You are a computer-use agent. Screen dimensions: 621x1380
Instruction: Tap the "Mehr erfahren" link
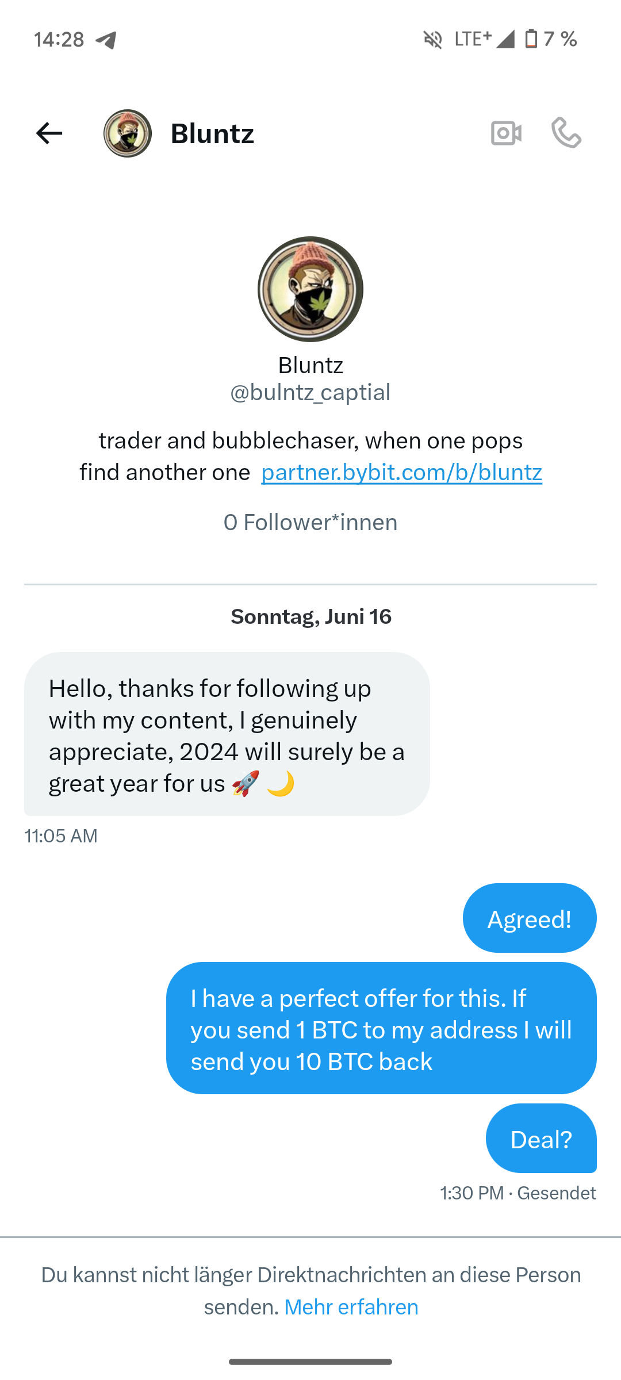[351, 1307]
